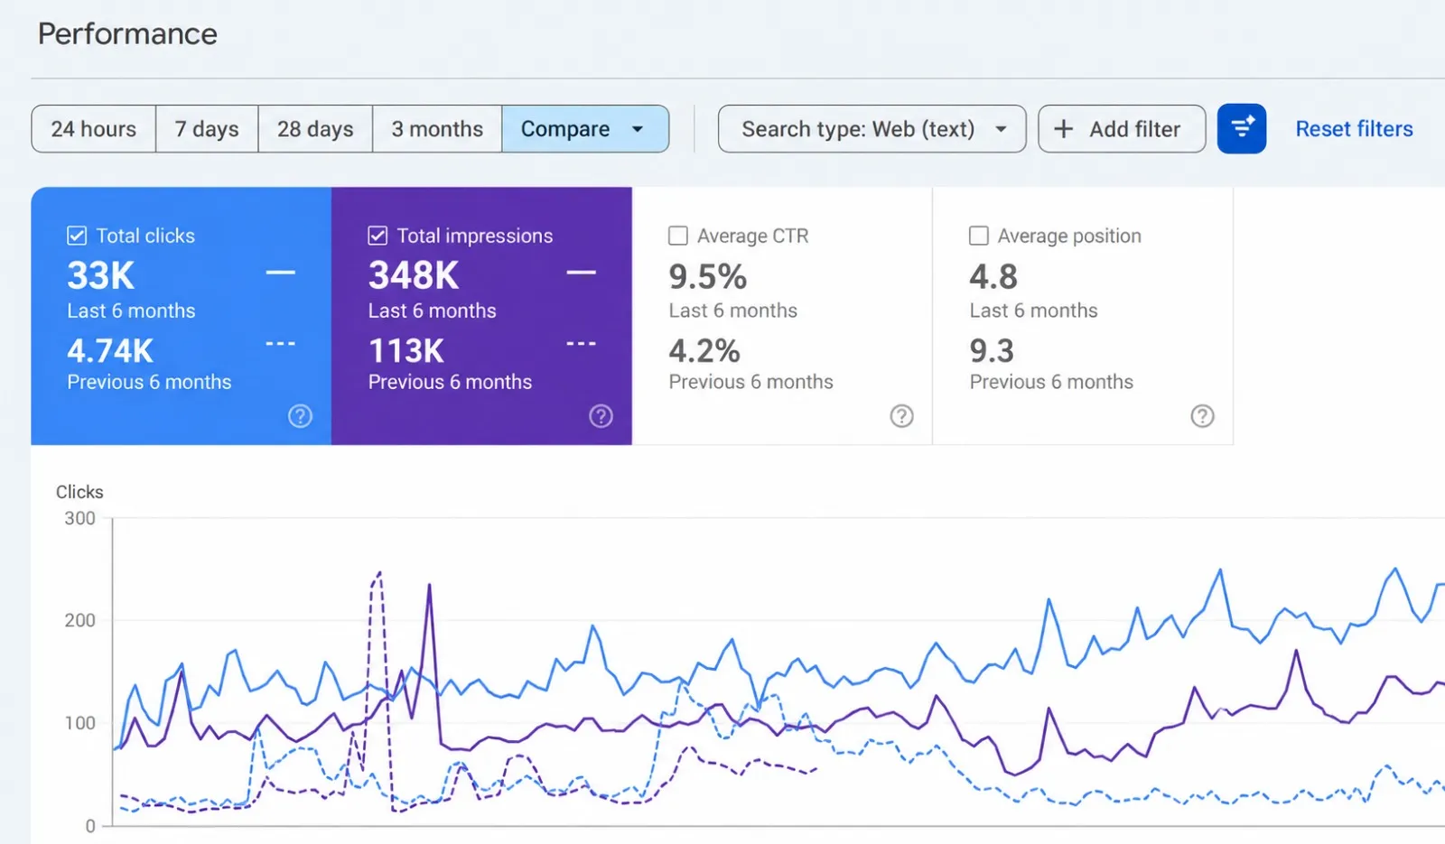Expand the Compare dropdown arrow
1445x844 pixels.
click(x=638, y=129)
